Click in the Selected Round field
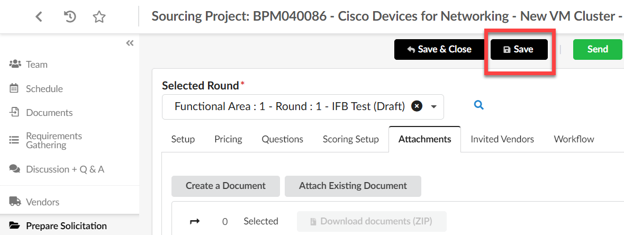624x235 pixels. pos(303,107)
